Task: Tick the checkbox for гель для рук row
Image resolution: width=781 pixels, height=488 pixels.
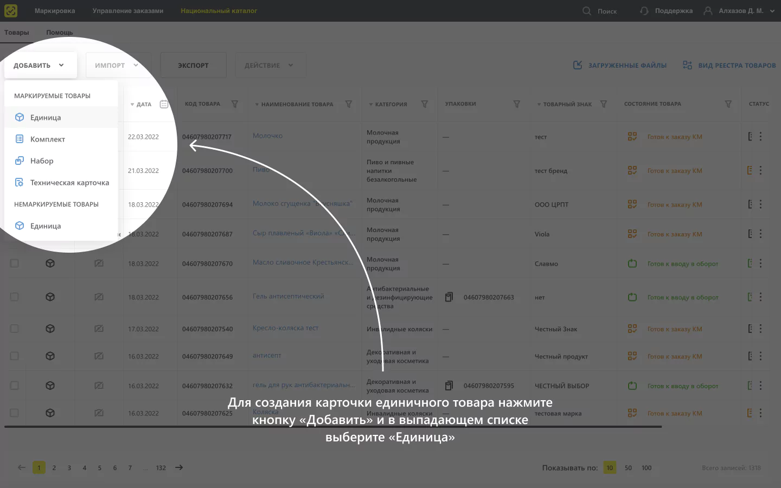Action: tap(14, 386)
